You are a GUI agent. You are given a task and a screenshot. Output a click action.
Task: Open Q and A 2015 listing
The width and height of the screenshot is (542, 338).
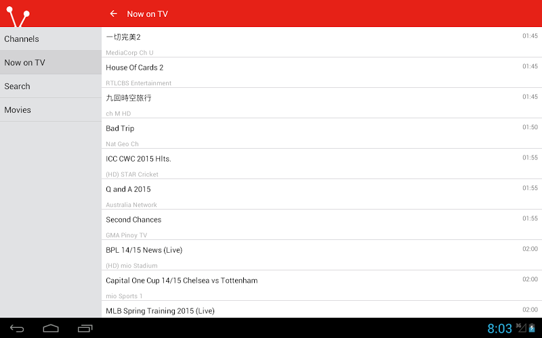coord(322,194)
